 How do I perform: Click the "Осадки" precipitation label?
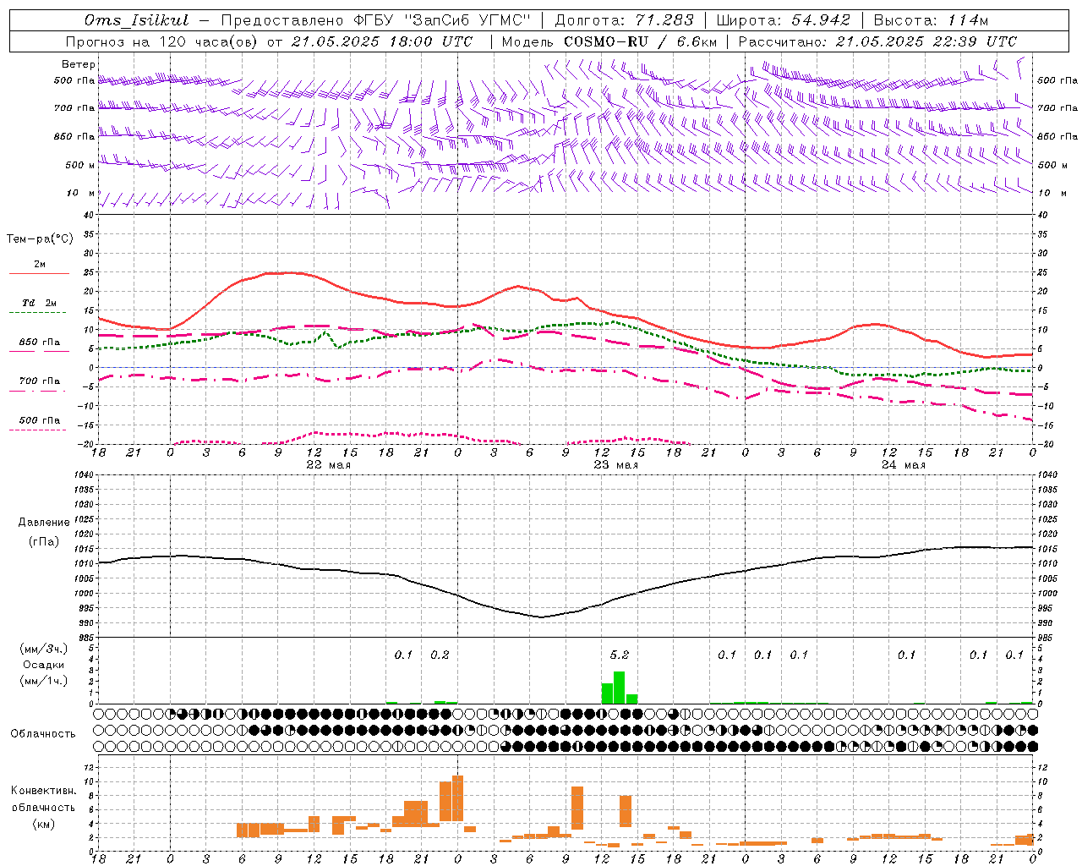point(44,665)
